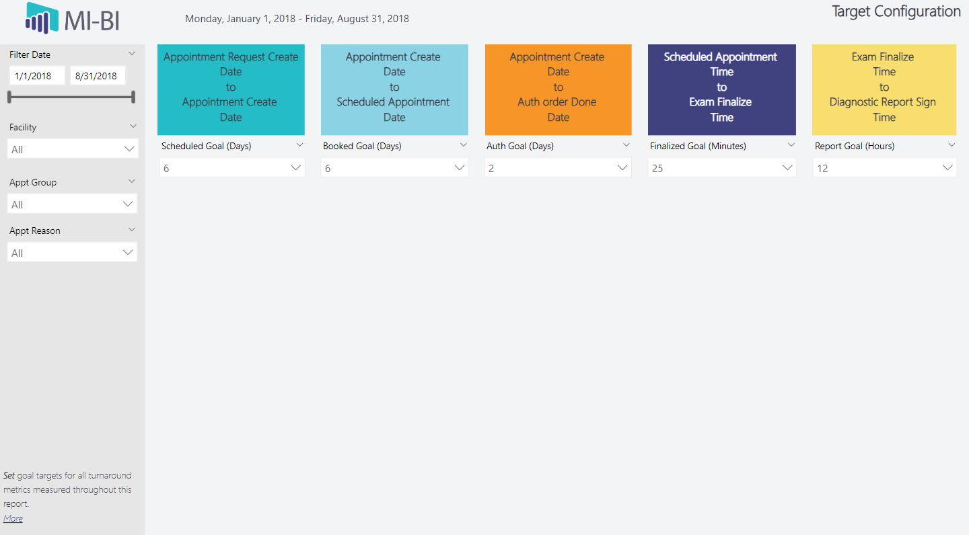Open the More link in sidebar
The height and width of the screenshot is (535, 969).
[13, 518]
